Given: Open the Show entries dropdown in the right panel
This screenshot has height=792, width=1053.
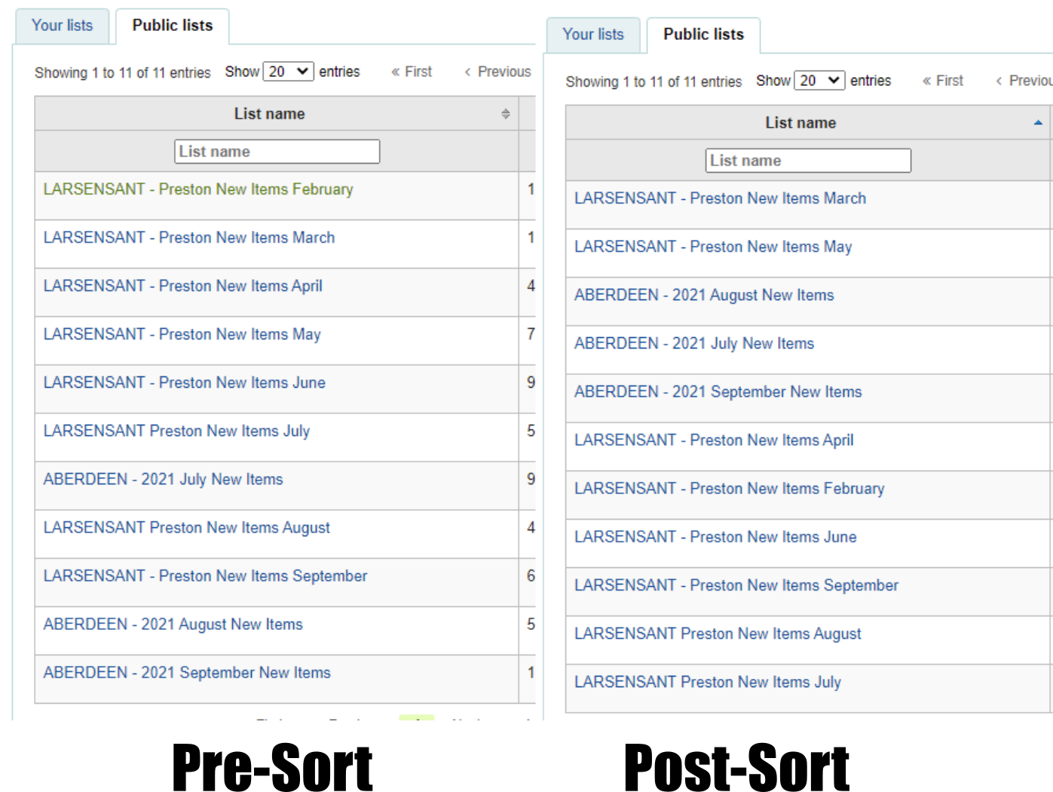Looking at the screenshot, I should (x=819, y=81).
